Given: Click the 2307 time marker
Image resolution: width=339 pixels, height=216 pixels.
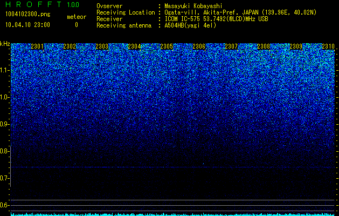Looking at the screenshot, I should click(231, 46).
